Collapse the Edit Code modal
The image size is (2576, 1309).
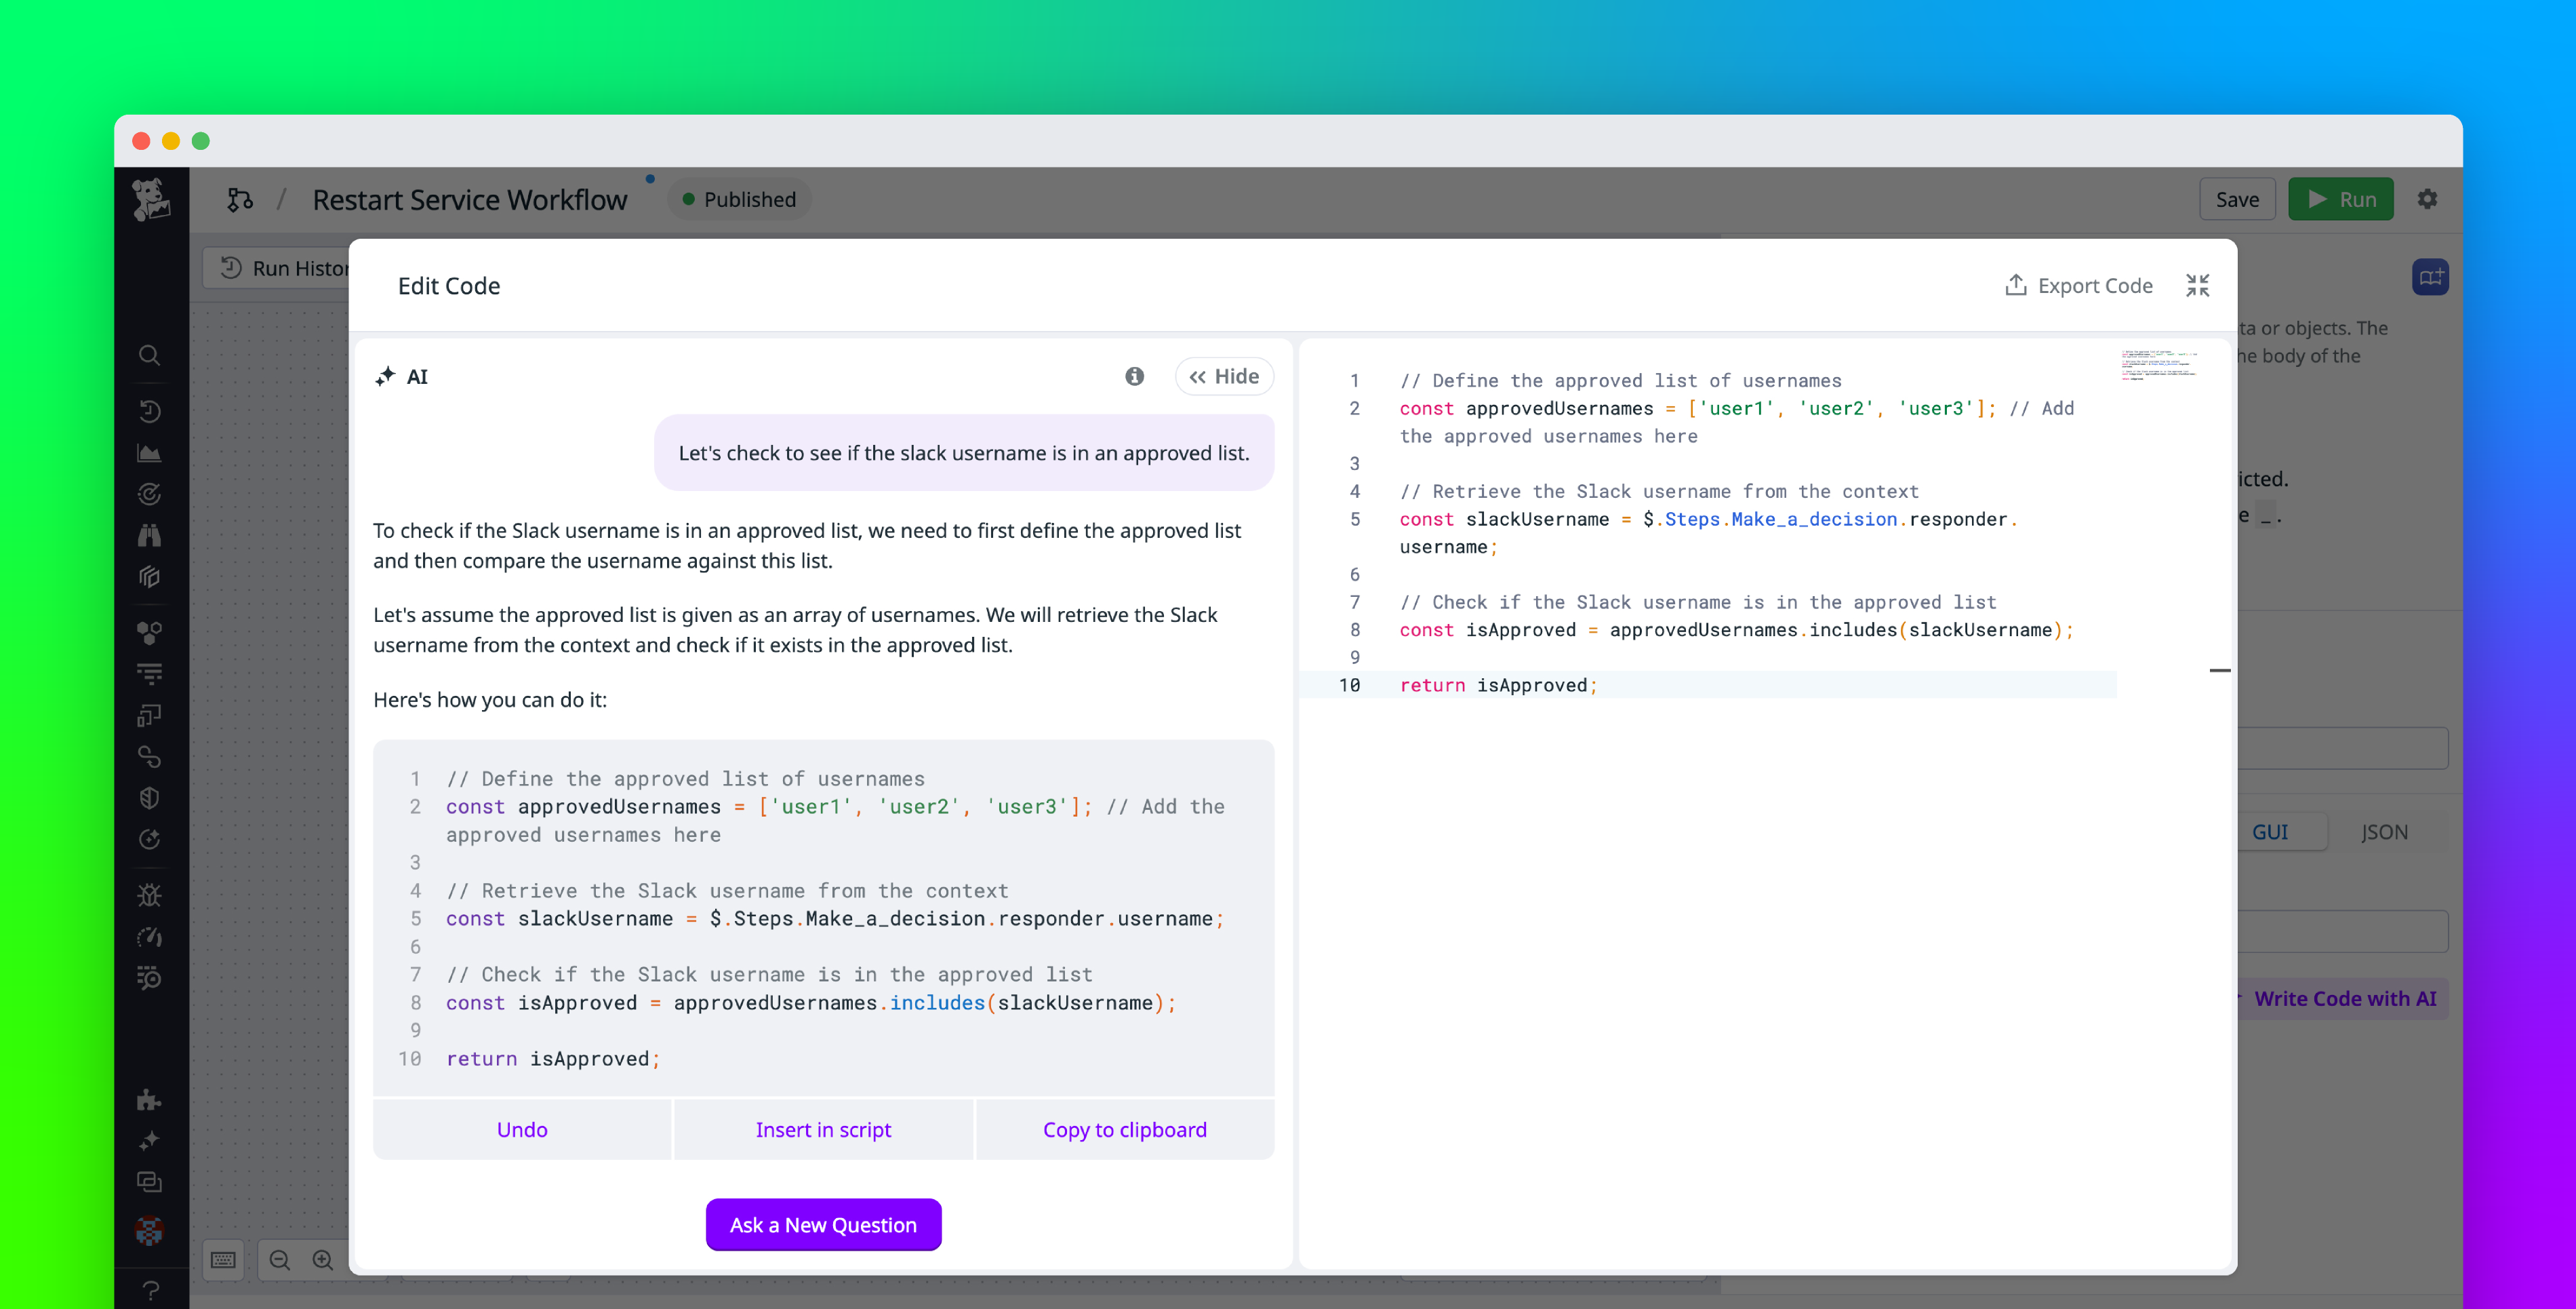coord(2198,284)
